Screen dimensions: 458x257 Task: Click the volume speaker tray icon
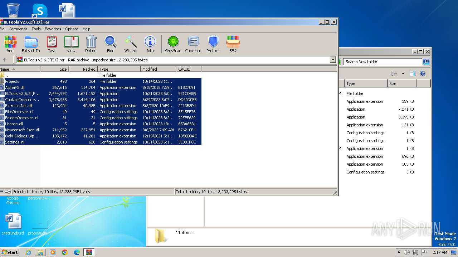(x=407, y=252)
